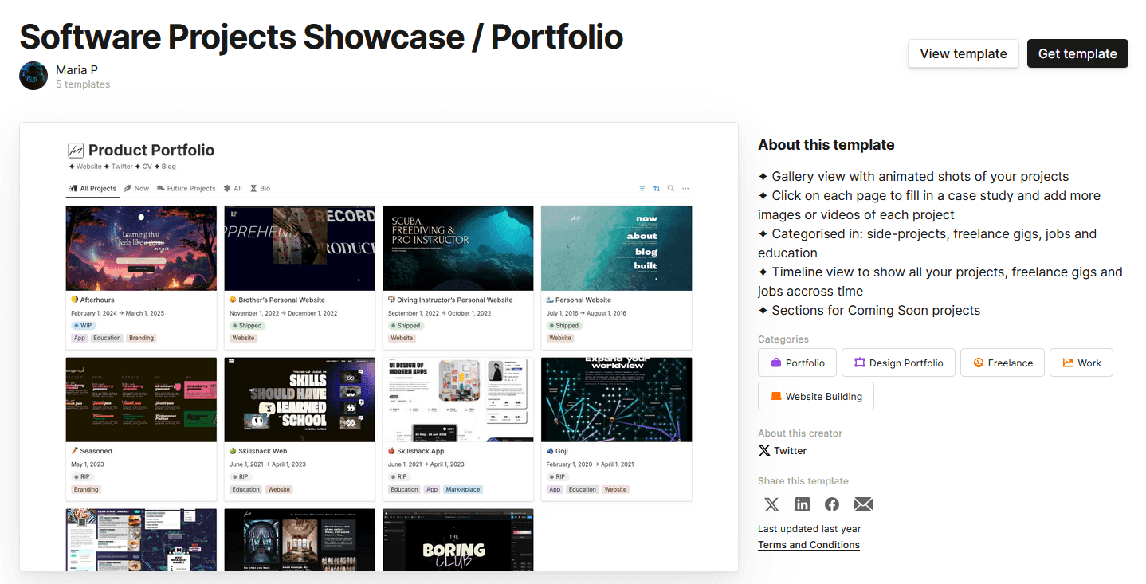Click the Education tag on Skillshack Web

click(246, 489)
